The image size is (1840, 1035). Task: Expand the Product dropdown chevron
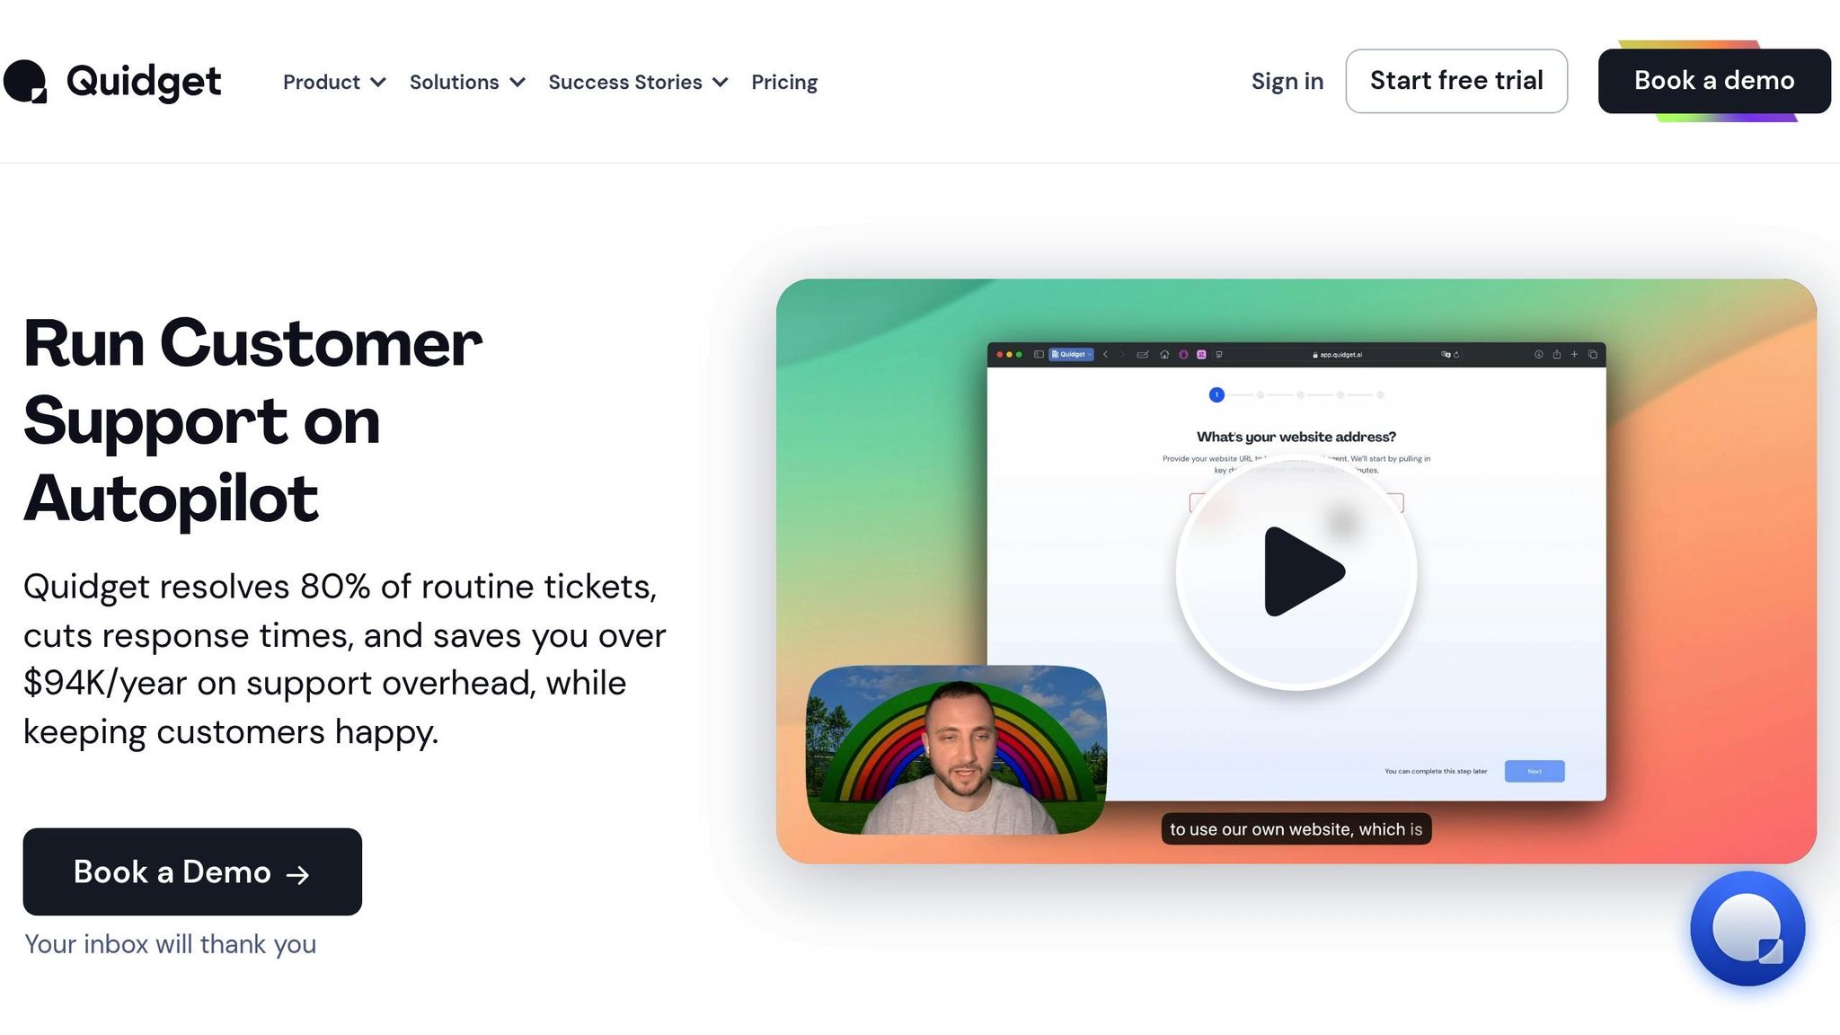(x=378, y=82)
